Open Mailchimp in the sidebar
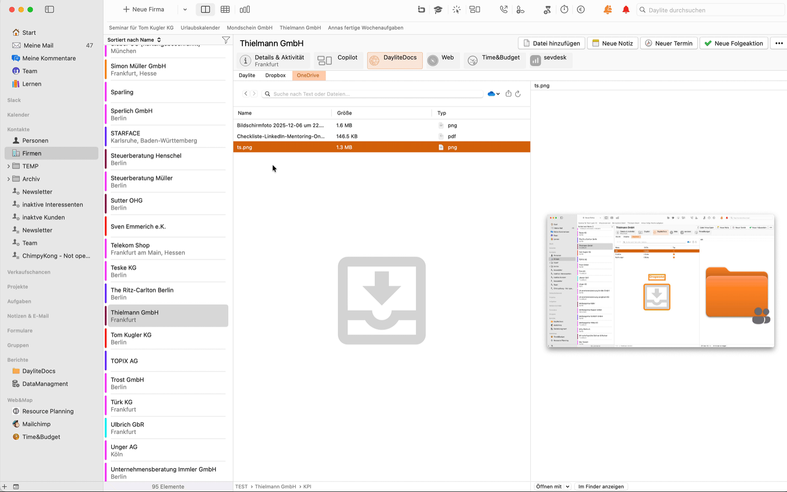The width and height of the screenshot is (787, 492). click(36, 424)
